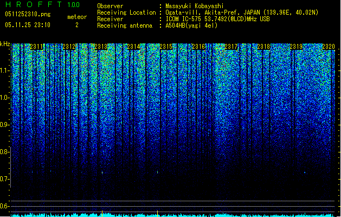The width and height of the screenshot is (341, 217).
Task: Select the file name 0511252310.png
Action: (28, 14)
